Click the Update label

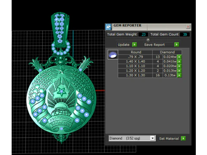pyautogui.click(x=124, y=45)
